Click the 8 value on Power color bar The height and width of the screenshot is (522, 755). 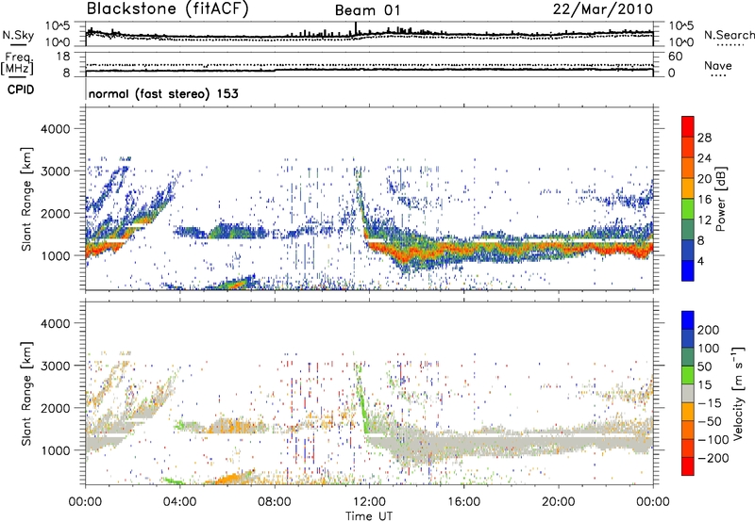pos(700,240)
